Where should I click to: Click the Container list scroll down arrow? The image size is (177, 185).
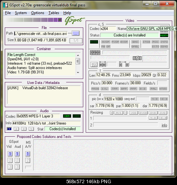point(78,72)
